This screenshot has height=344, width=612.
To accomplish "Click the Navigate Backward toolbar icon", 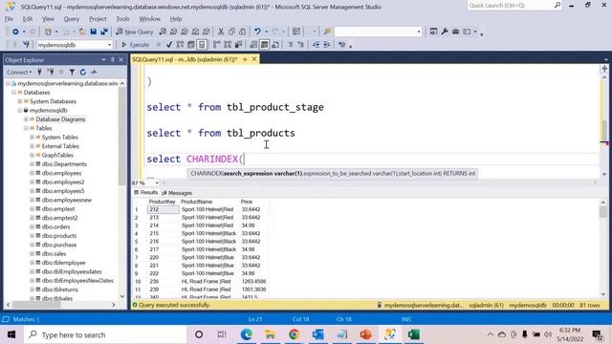I will click(15, 32).
